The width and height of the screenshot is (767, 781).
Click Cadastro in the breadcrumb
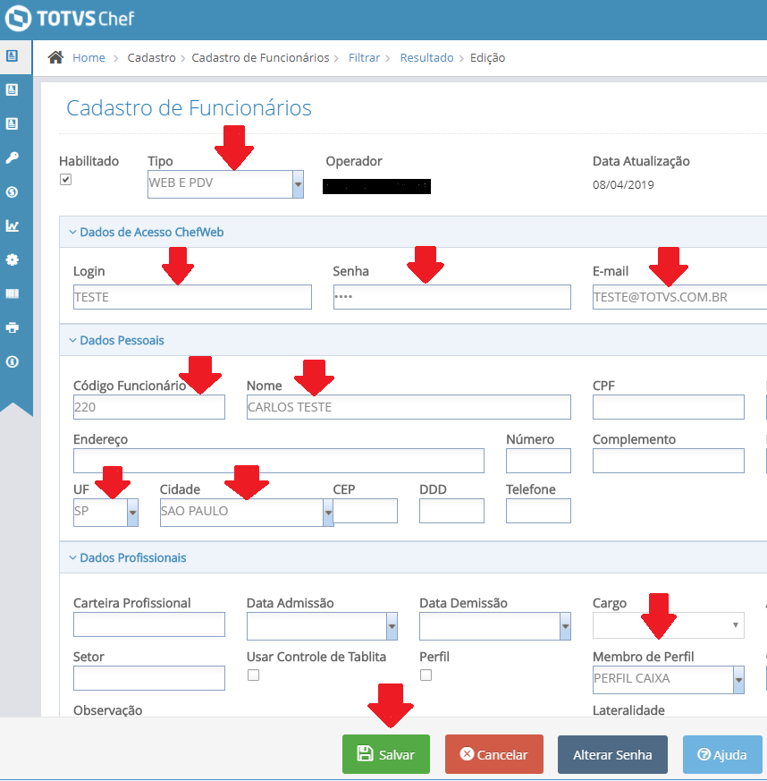(x=151, y=58)
